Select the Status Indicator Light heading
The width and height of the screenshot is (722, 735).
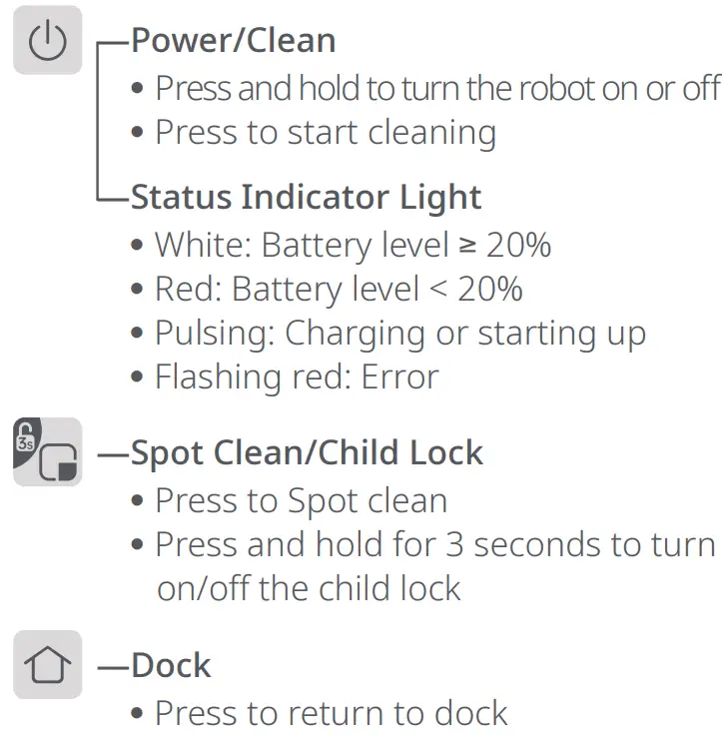click(306, 197)
